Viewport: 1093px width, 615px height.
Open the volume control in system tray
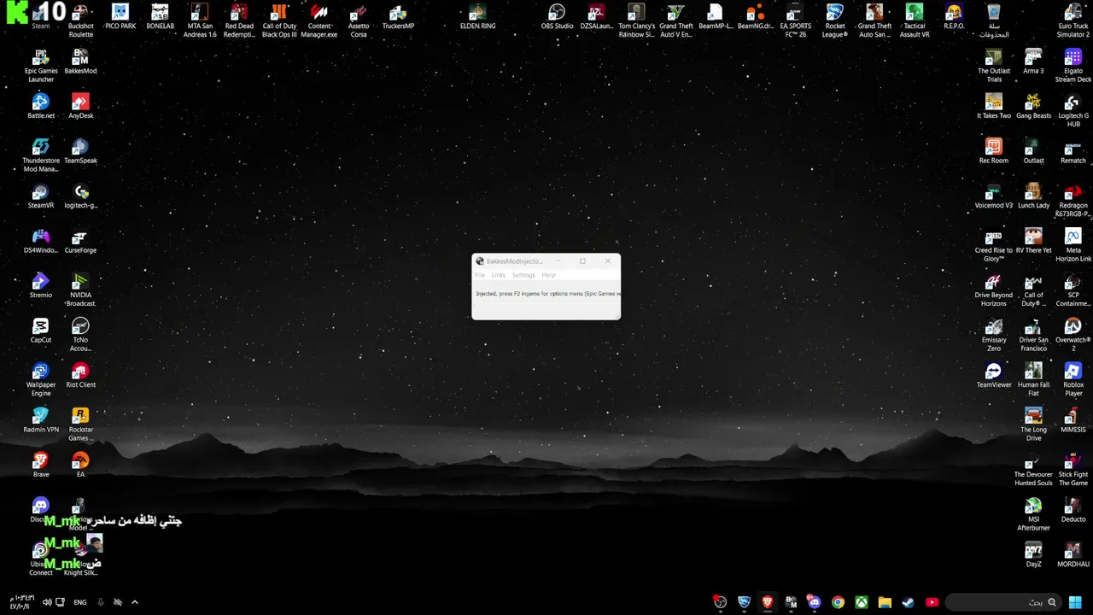pyautogui.click(x=47, y=602)
